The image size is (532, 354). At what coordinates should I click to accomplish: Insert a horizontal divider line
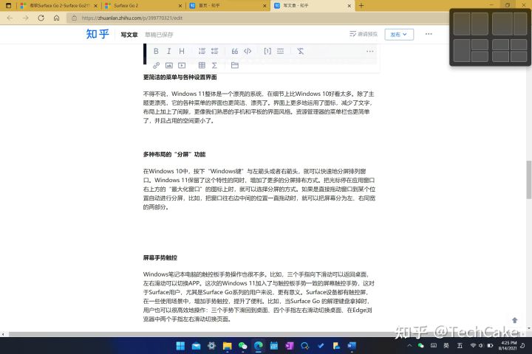280,51
